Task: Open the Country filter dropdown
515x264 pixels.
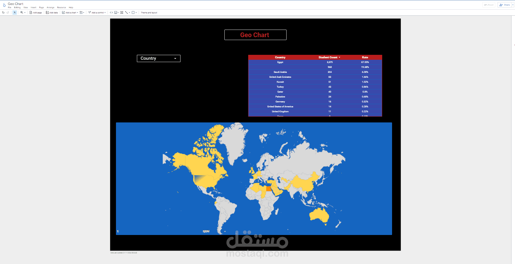Action: point(159,58)
